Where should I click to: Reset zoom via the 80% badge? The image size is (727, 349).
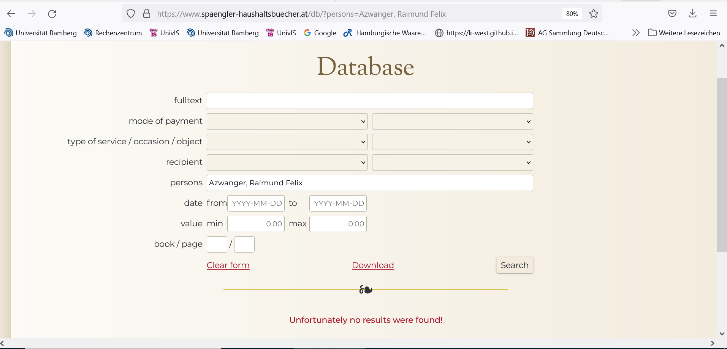pyautogui.click(x=572, y=14)
